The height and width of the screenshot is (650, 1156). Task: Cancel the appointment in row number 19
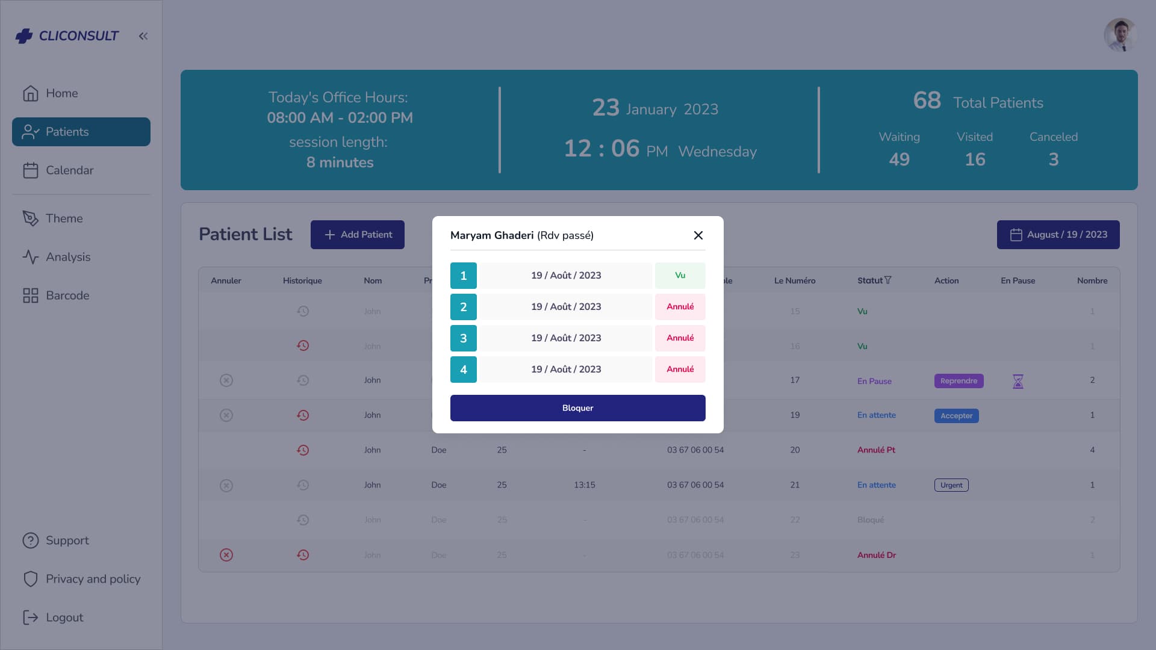(226, 415)
